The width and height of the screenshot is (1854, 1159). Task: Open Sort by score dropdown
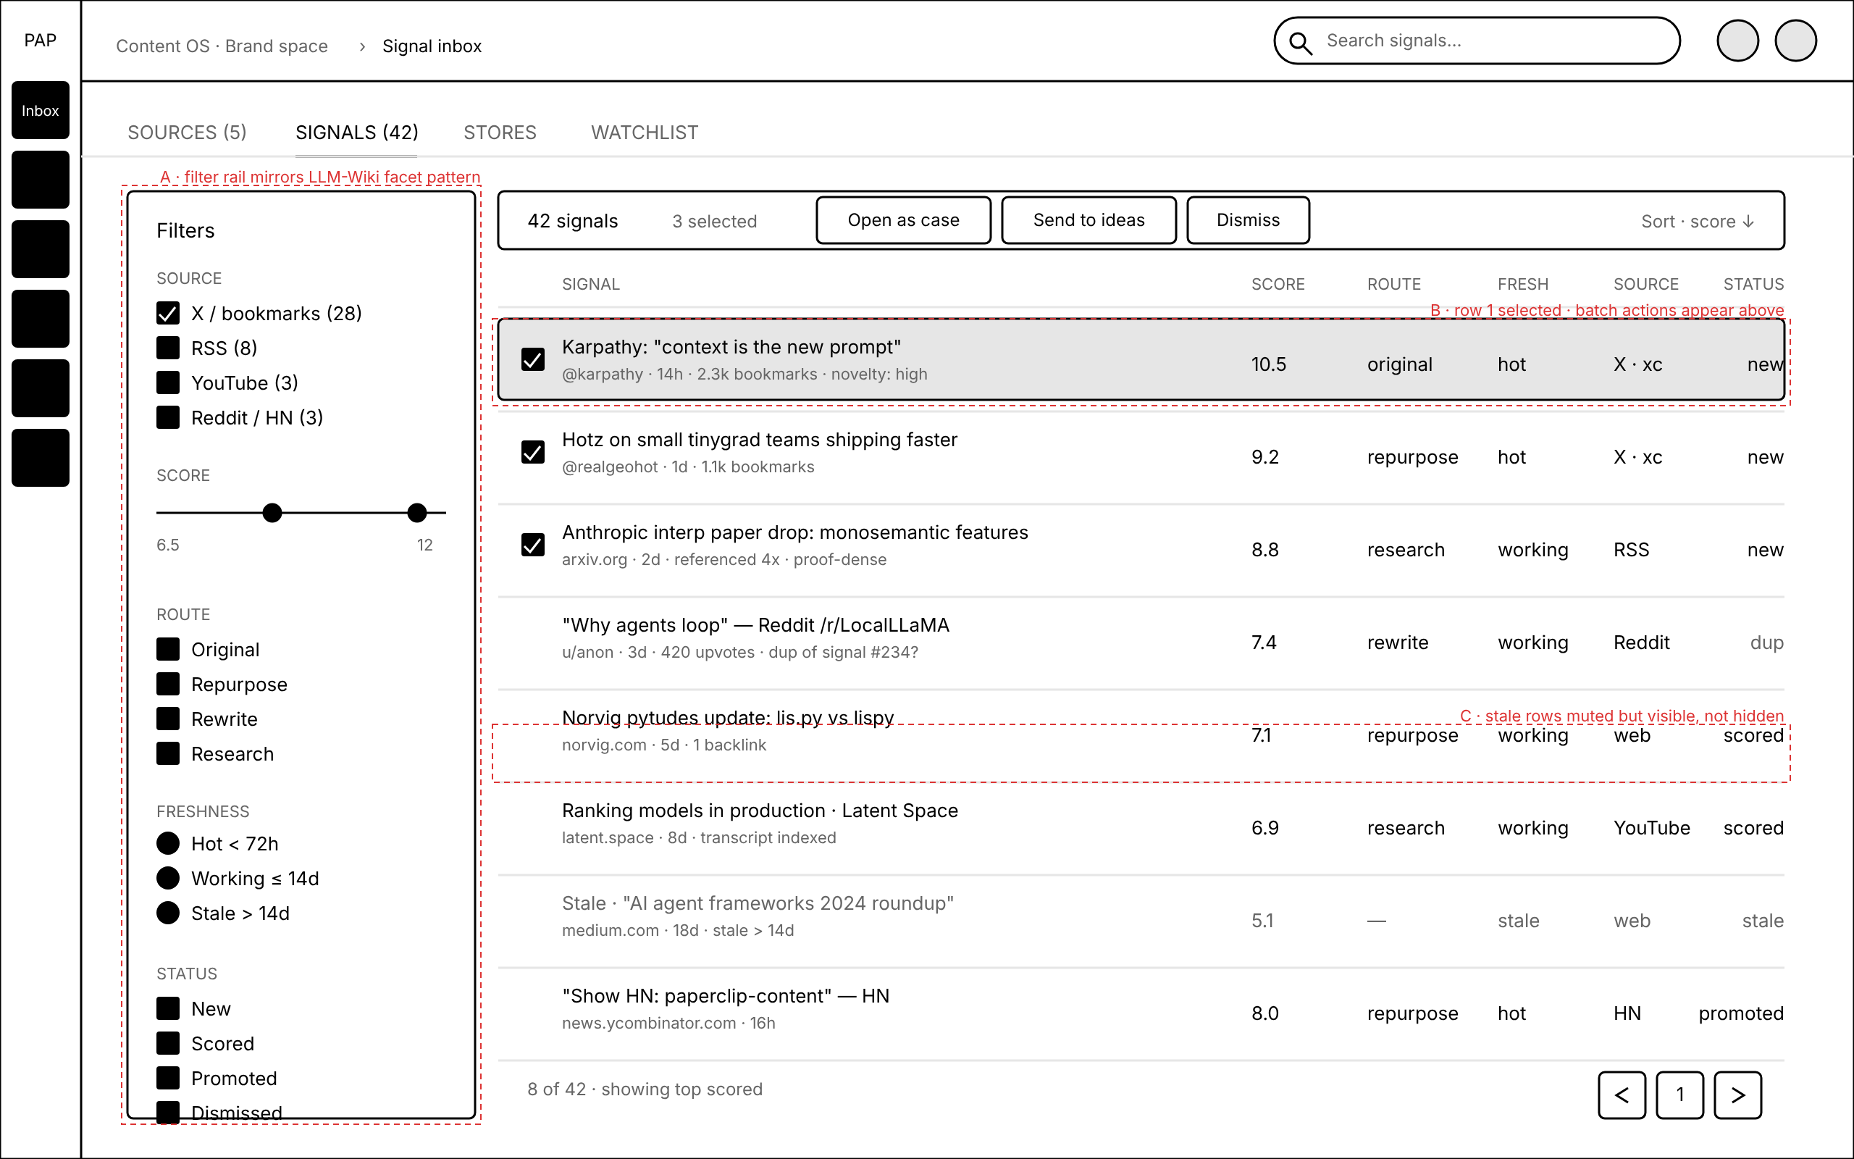coord(1697,222)
